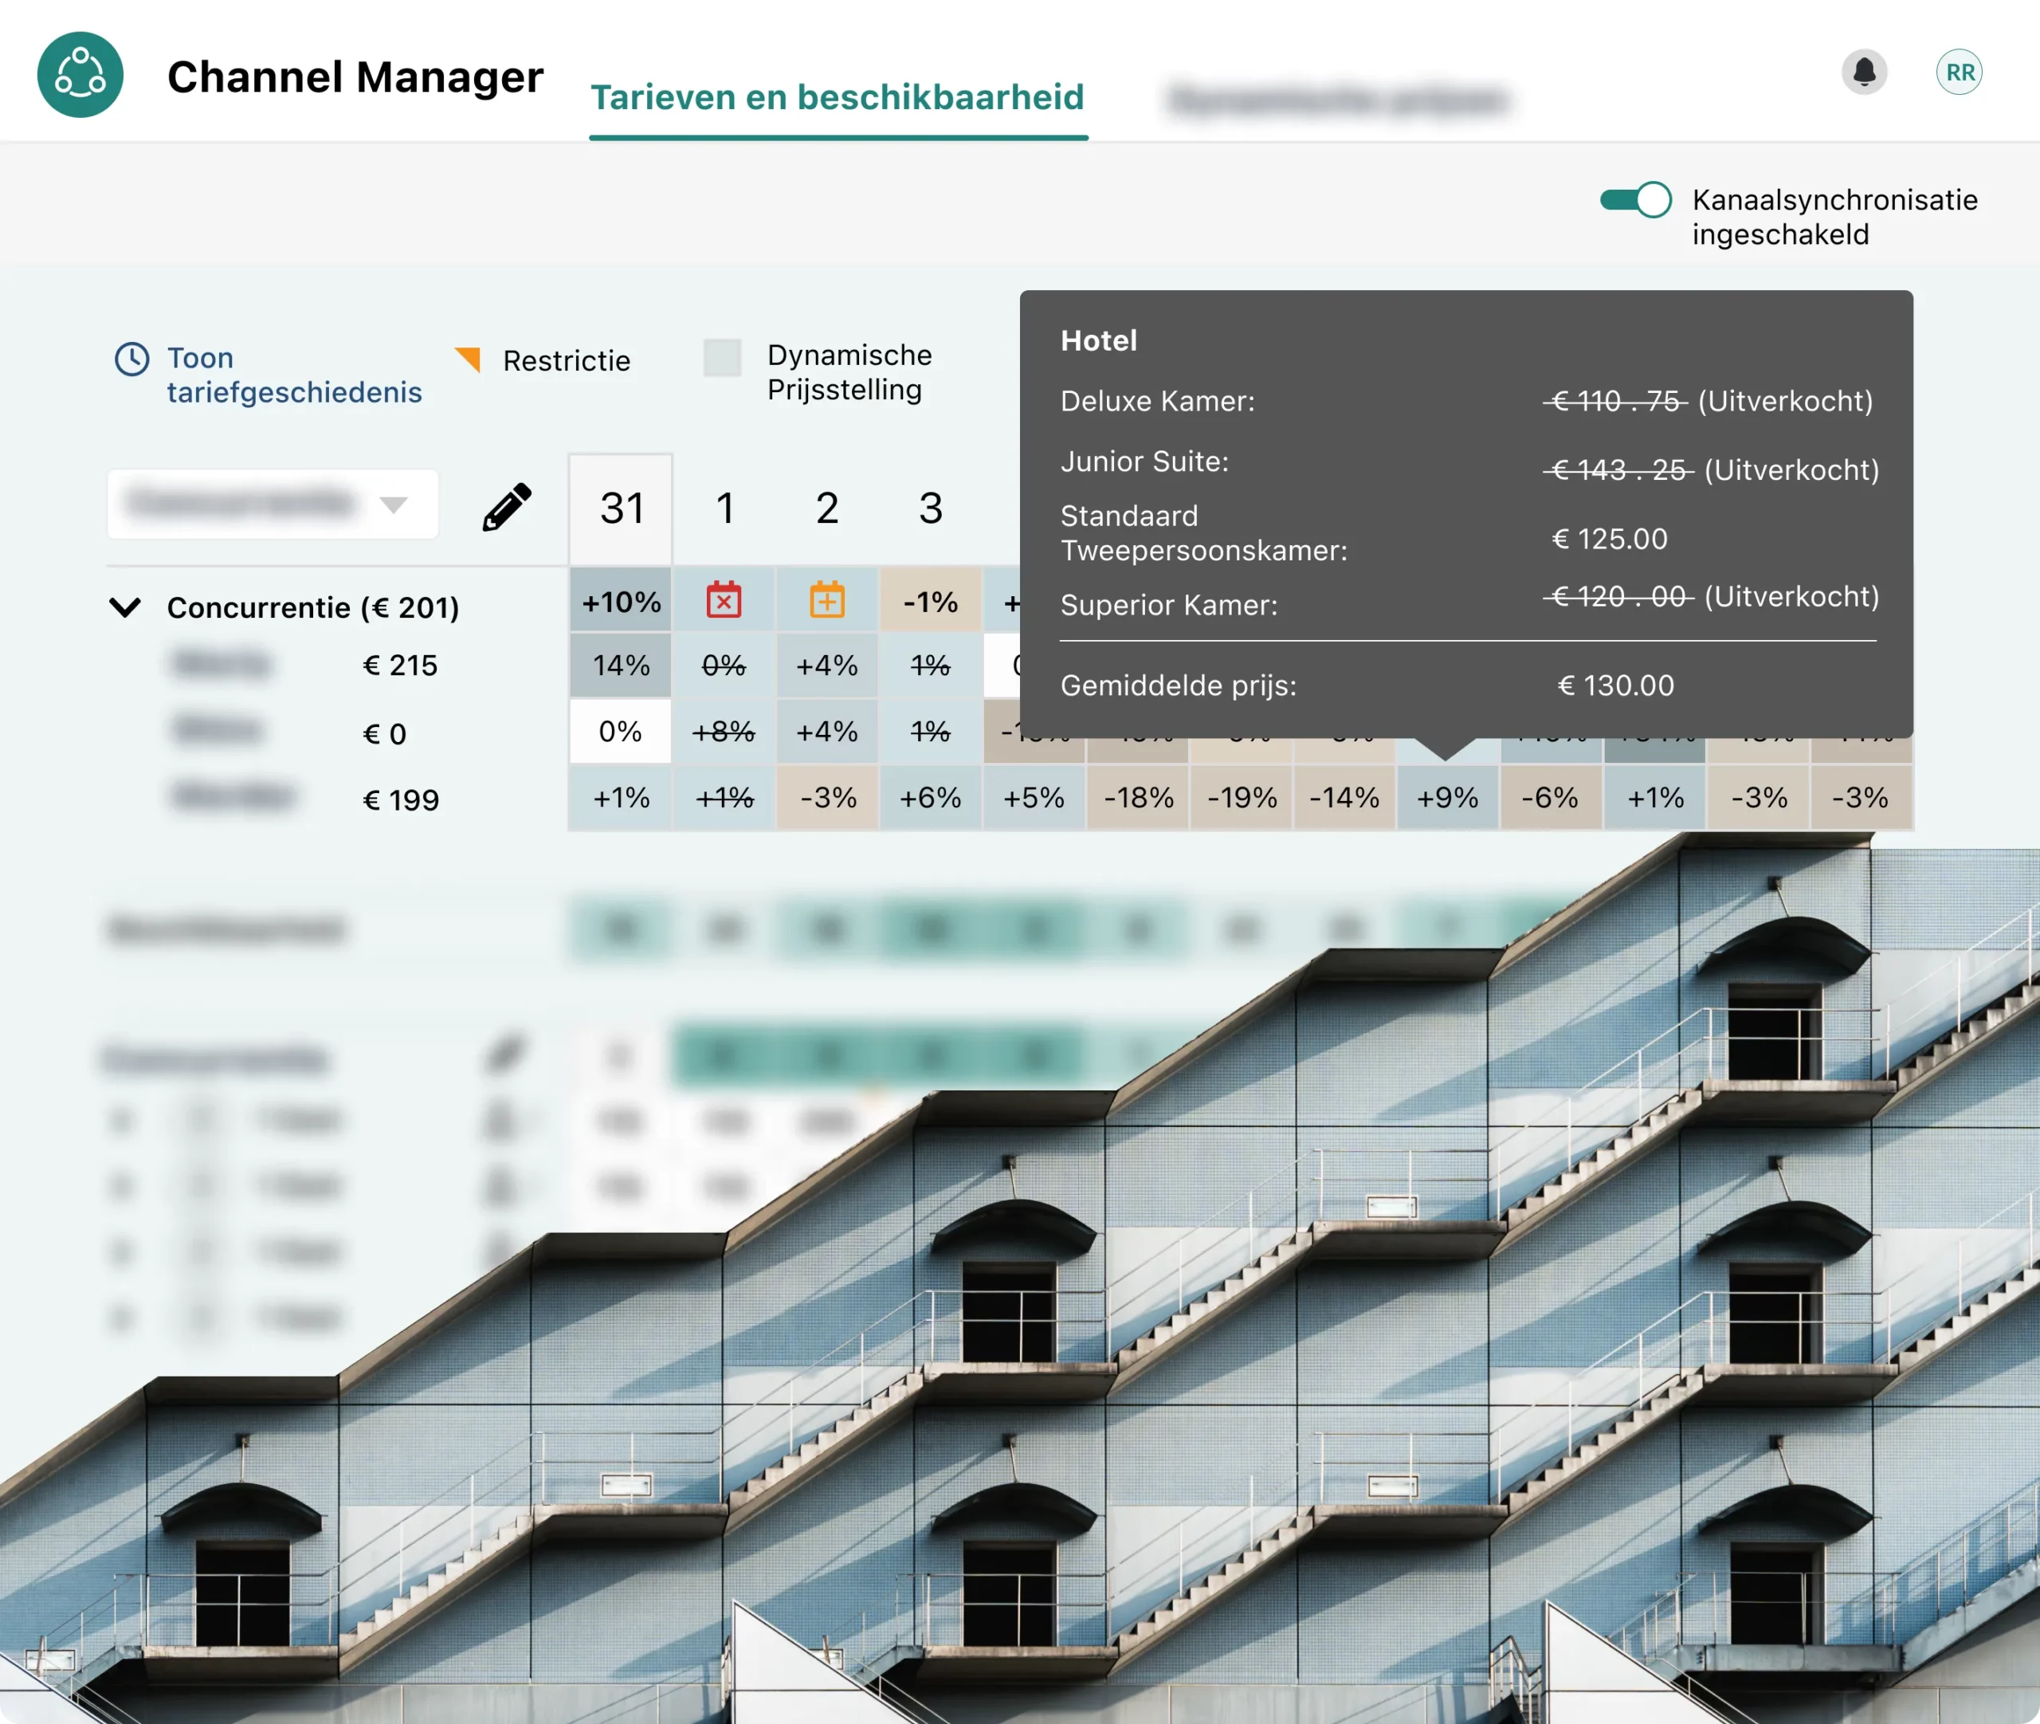The height and width of the screenshot is (1724, 2040).
Task: Click the pencil edit icon
Action: click(507, 506)
